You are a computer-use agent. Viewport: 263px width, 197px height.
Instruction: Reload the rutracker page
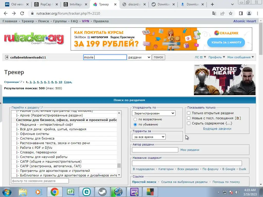click(x=22, y=13)
